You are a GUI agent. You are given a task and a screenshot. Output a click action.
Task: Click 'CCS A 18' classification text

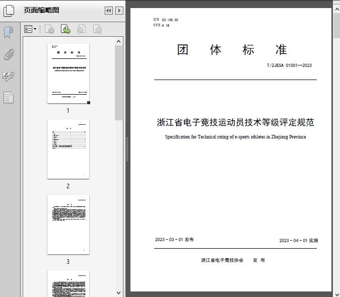(x=161, y=25)
